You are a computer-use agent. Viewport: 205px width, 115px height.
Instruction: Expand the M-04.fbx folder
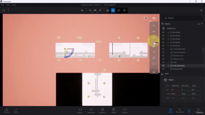[168, 36]
